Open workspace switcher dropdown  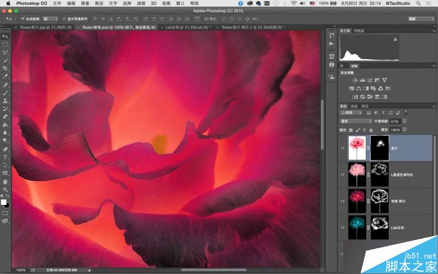(x=420, y=19)
